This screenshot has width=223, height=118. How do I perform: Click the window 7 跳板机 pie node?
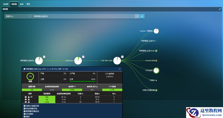[156, 31]
